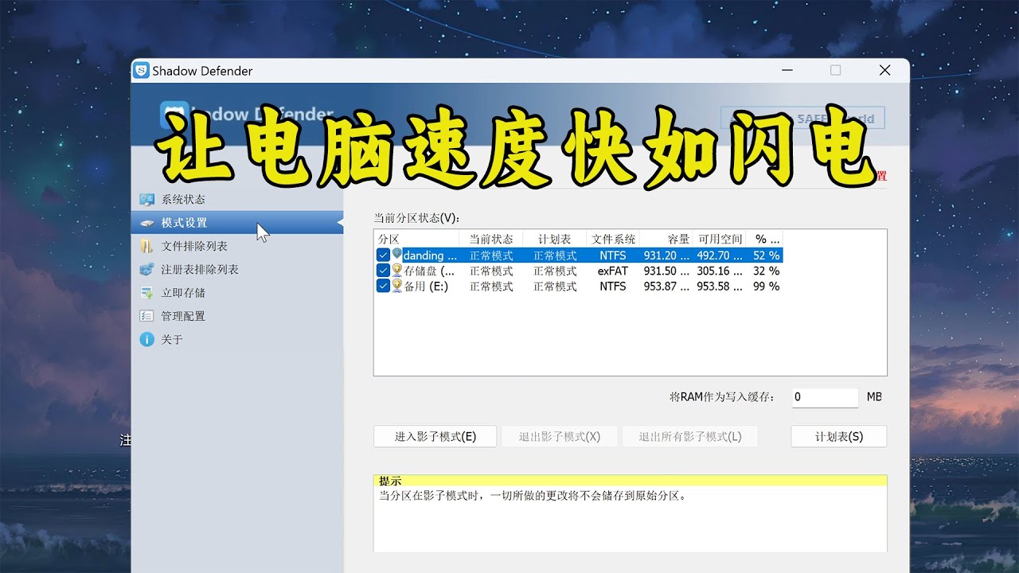Uncheck the 备用 (E:) partition checkbox
1019x573 pixels.
(383, 286)
